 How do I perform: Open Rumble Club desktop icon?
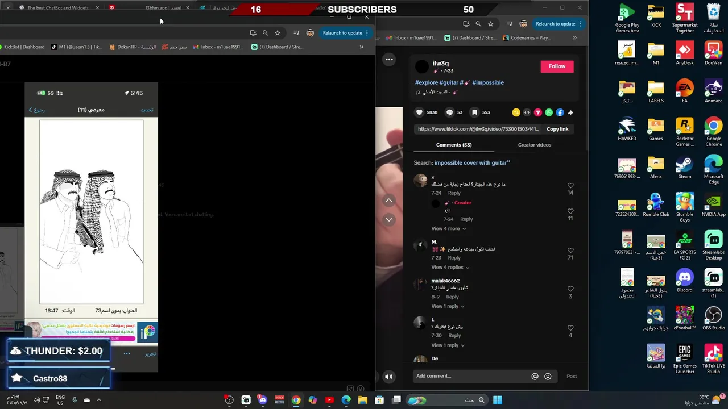656,205
